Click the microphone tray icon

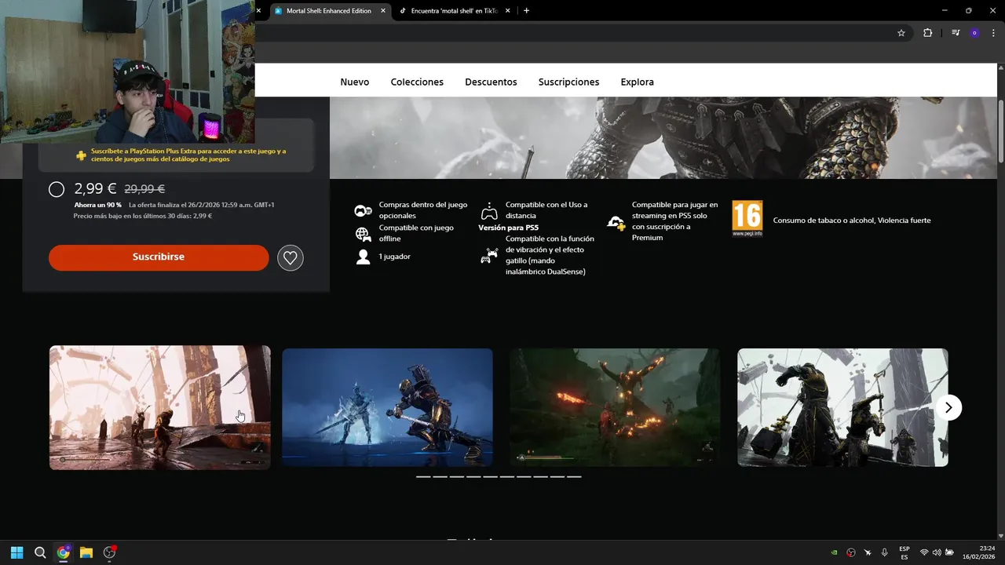point(885,552)
